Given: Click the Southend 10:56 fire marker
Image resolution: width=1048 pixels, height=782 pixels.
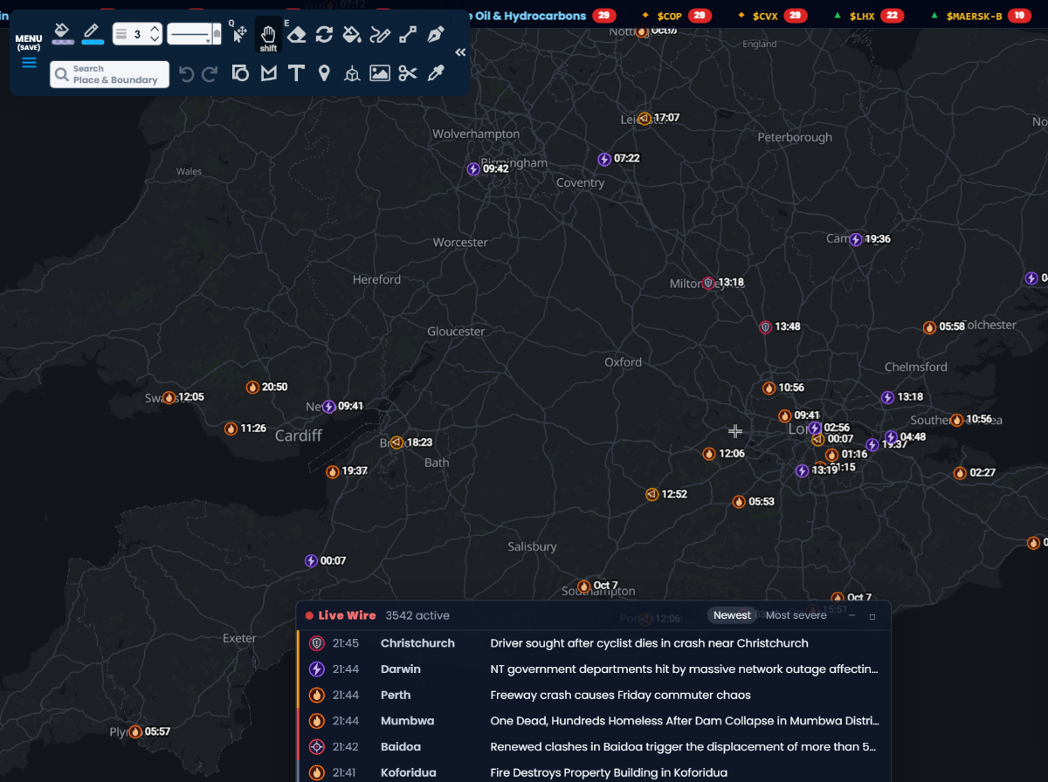Looking at the screenshot, I should coord(957,420).
